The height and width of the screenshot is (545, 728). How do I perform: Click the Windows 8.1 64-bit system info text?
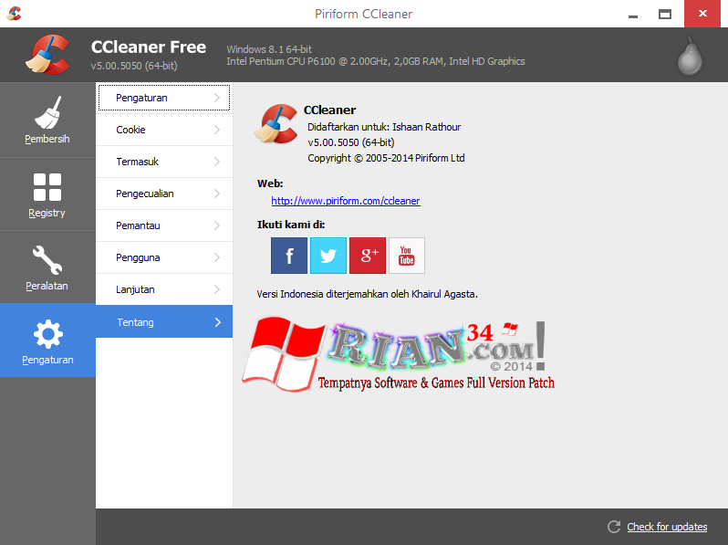coord(269,49)
